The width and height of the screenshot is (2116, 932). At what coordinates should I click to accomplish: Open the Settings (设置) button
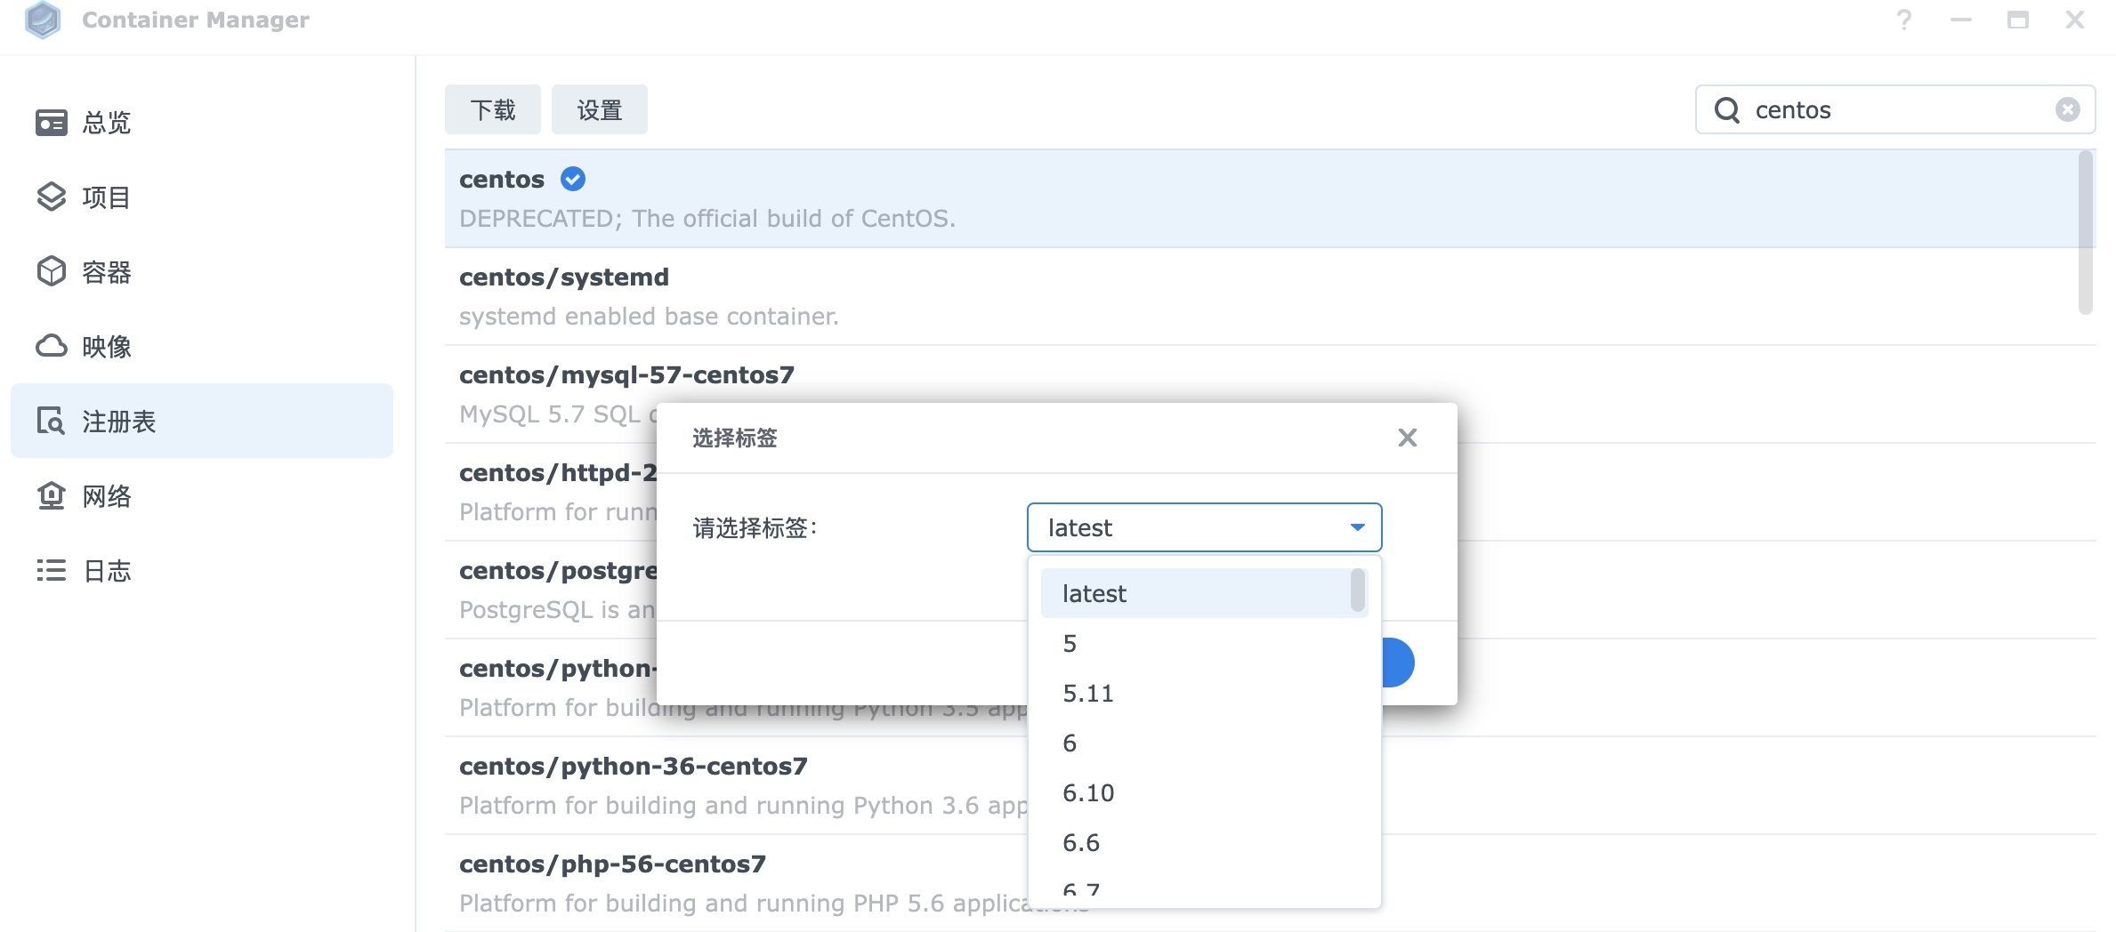(x=599, y=110)
